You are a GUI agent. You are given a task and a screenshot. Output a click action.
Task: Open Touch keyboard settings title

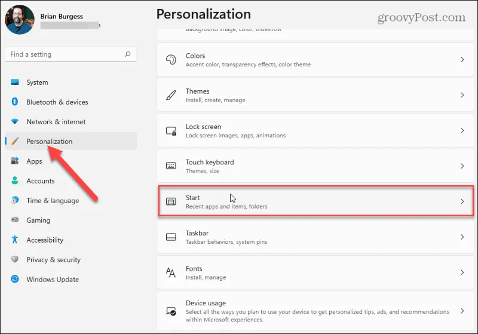(x=210, y=162)
